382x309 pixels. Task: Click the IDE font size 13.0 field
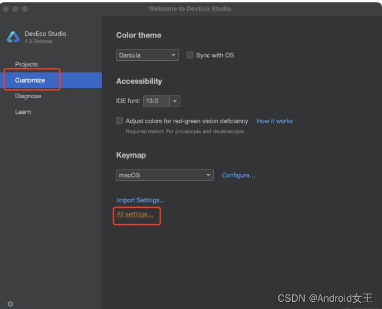(x=156, y=101)
